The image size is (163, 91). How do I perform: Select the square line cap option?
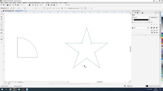(152, 30)
